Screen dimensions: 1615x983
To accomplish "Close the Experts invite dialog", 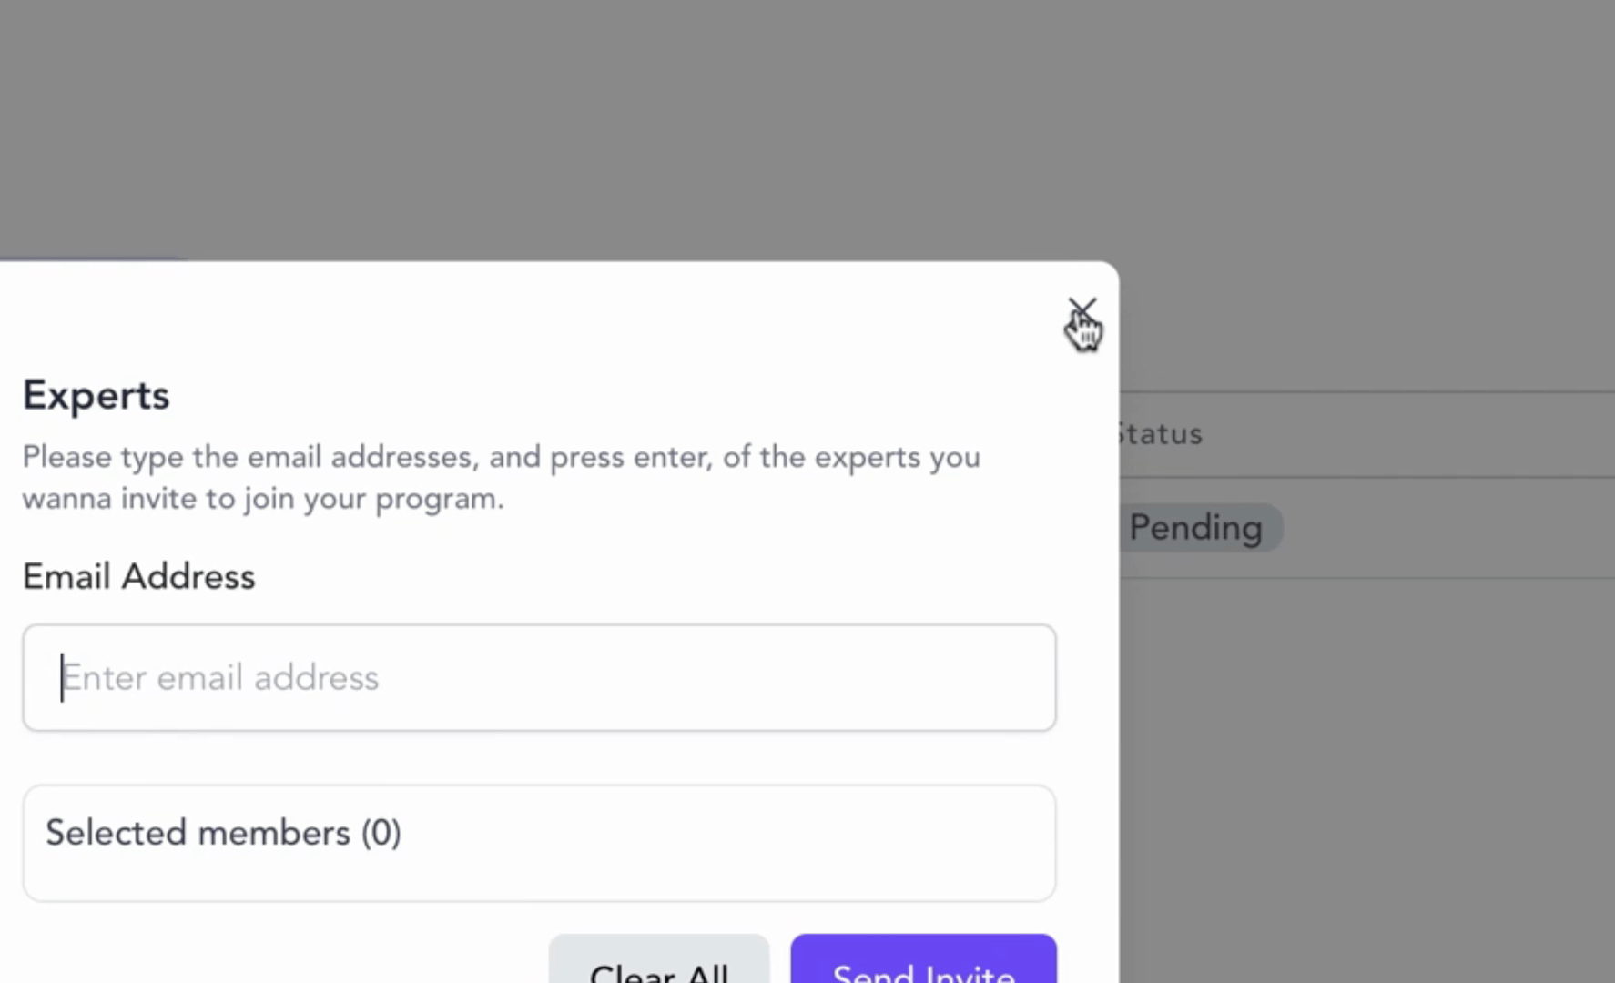I will 1082,312.
